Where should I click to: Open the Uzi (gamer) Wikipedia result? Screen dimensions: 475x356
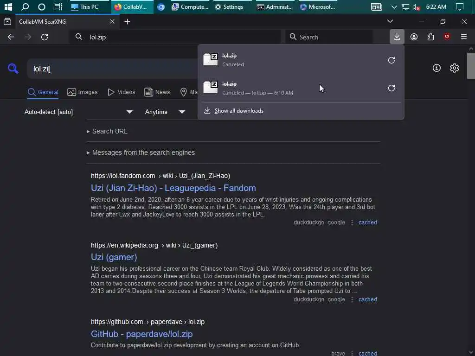114,257
